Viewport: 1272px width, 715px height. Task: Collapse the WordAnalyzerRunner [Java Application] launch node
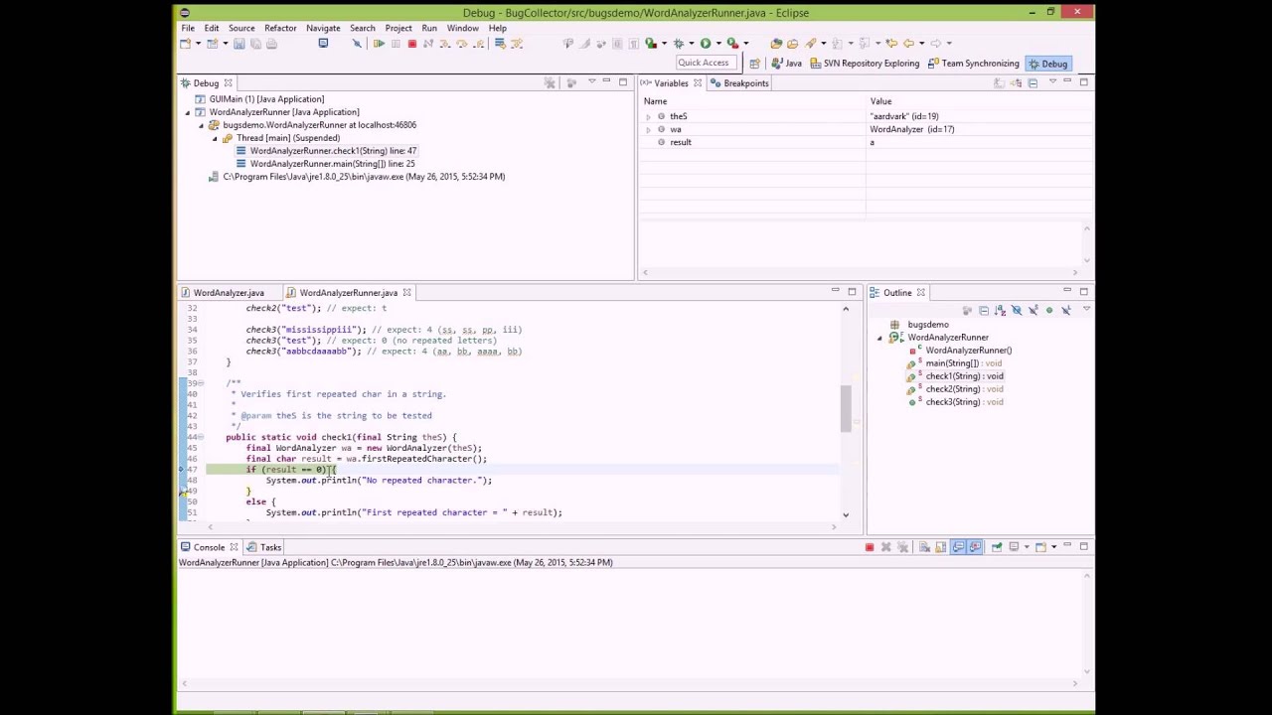click(x=188, y=112)
